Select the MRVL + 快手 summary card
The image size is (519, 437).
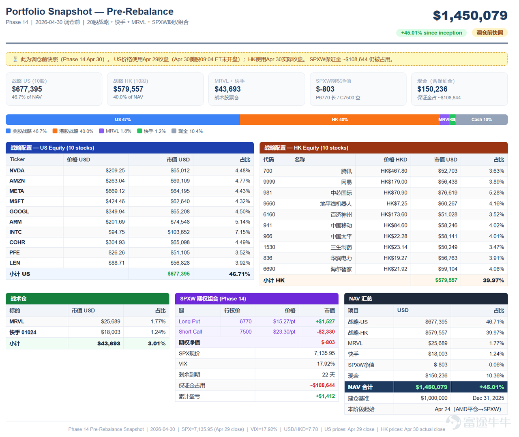(x=257, y=89)
